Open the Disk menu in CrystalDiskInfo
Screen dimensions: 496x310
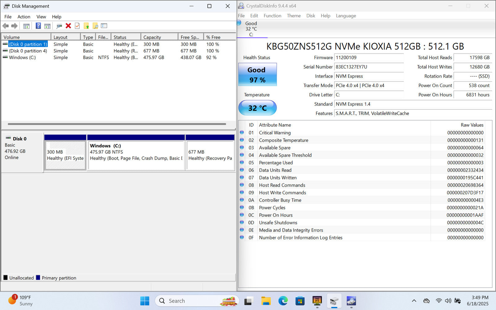tap(311, 16)
